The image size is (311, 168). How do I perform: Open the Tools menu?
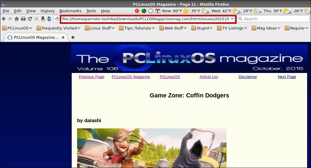(91, 11)
